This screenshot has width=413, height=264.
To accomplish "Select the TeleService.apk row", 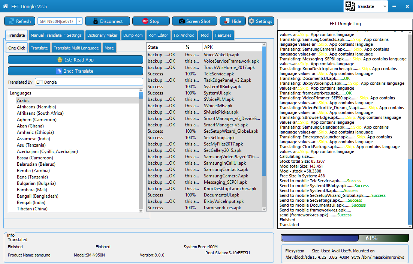I will [x=204, y=74].
